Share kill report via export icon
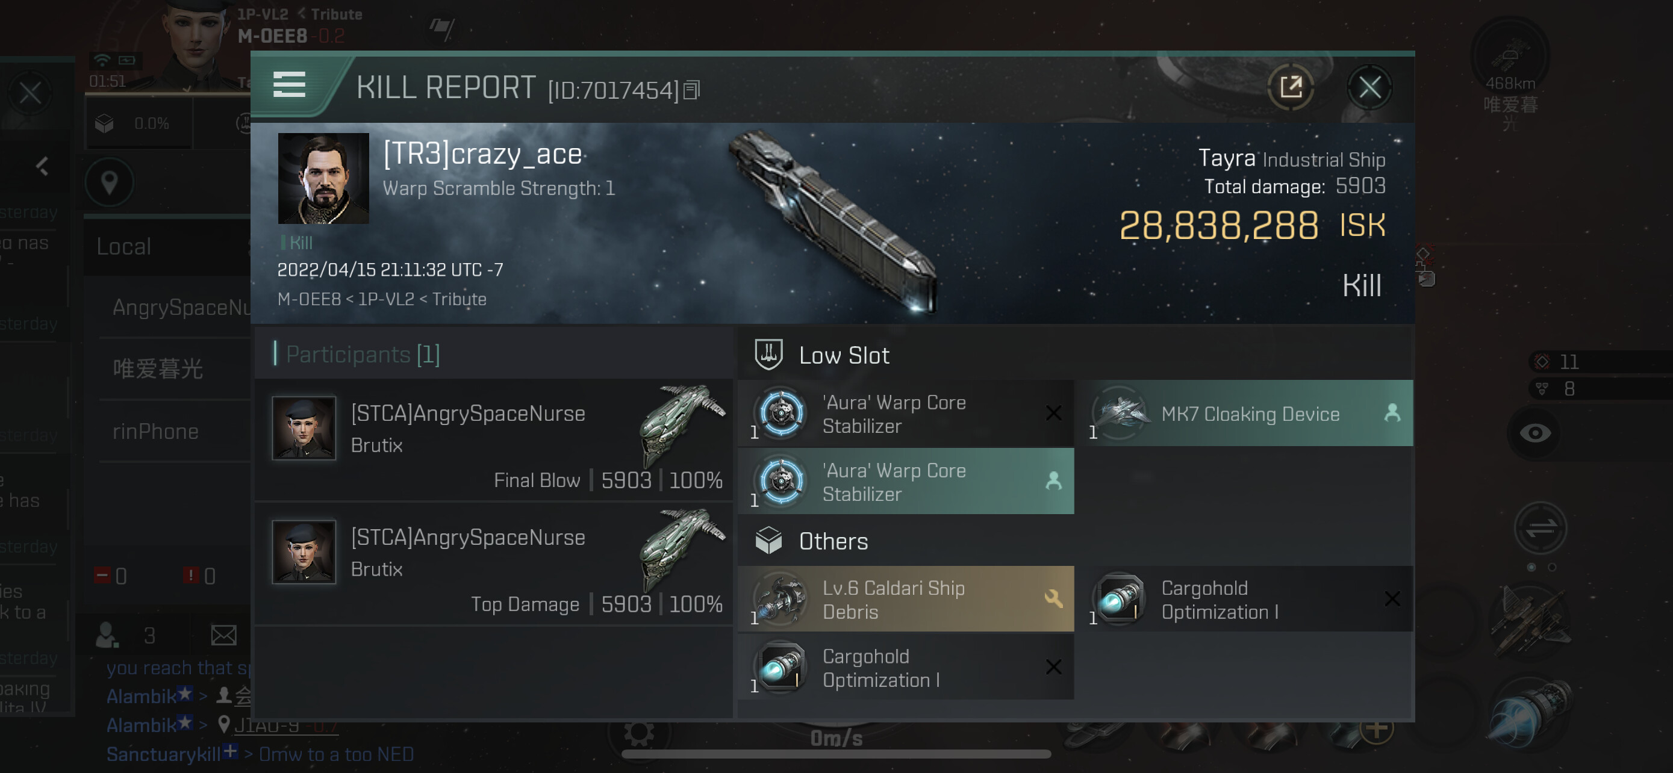The image size is (1673, 773). pos(1291,87)
